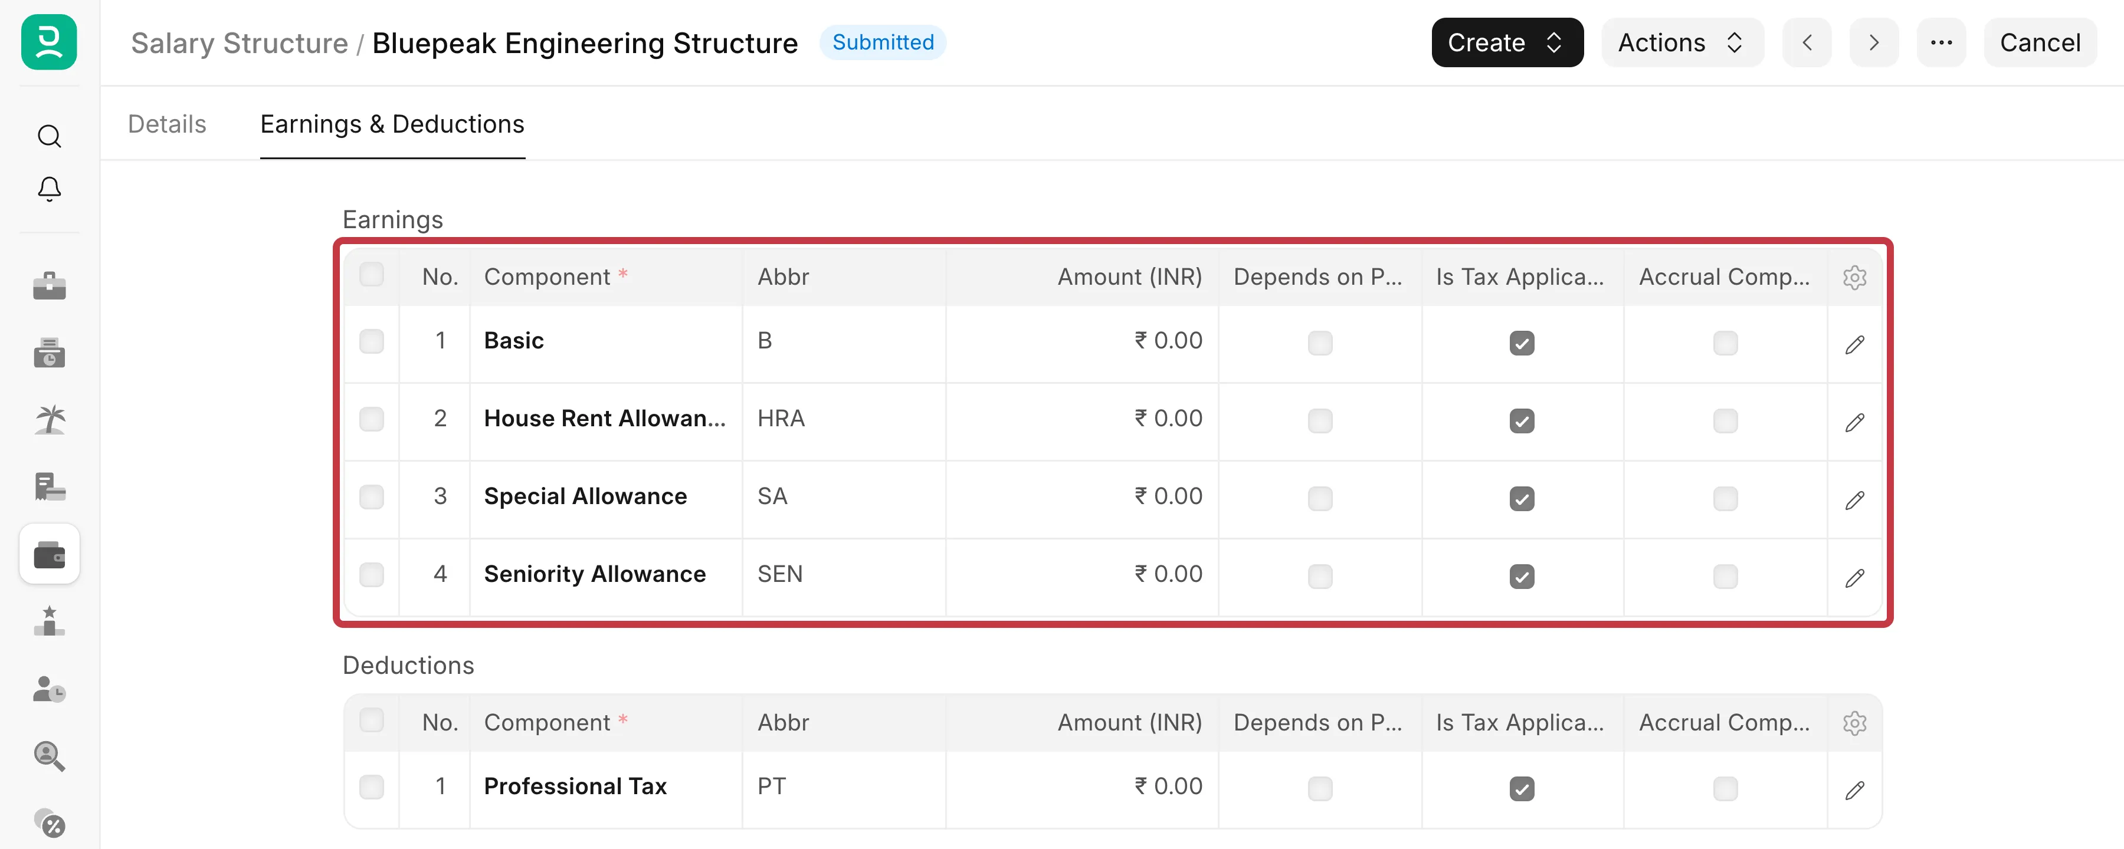This screenshot has height=849, width=2124.
Task: Open the search icon in sidebar
Action: pyautogui.click(x=50, y=136)
